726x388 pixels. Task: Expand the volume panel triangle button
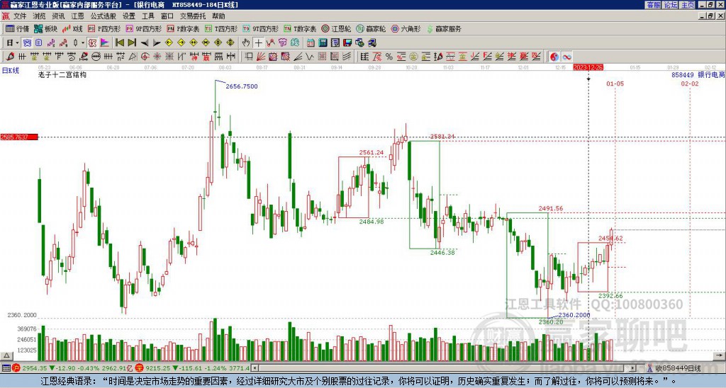tap(6, 355)
